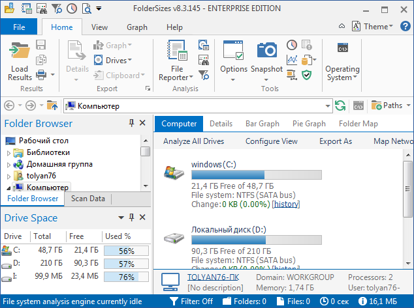The height and width of the screenshot is (308, 414).
Task: Close the Drive Space panel
Action: 142,217
